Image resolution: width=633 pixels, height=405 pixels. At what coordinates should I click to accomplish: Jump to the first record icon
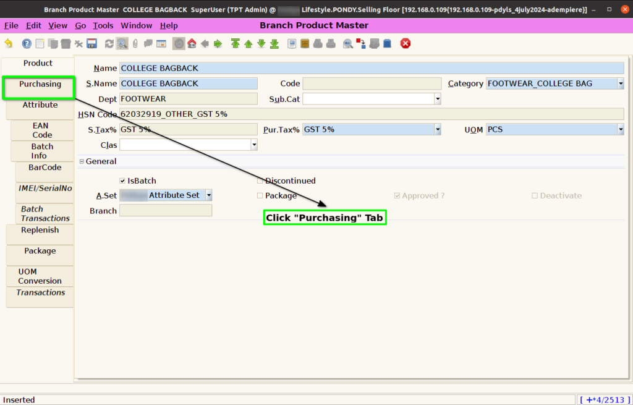point(236,44)
